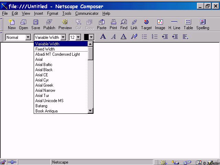Print the page with Print icon
This screenshot has width=220, height=165.
(x=113, y=24)
